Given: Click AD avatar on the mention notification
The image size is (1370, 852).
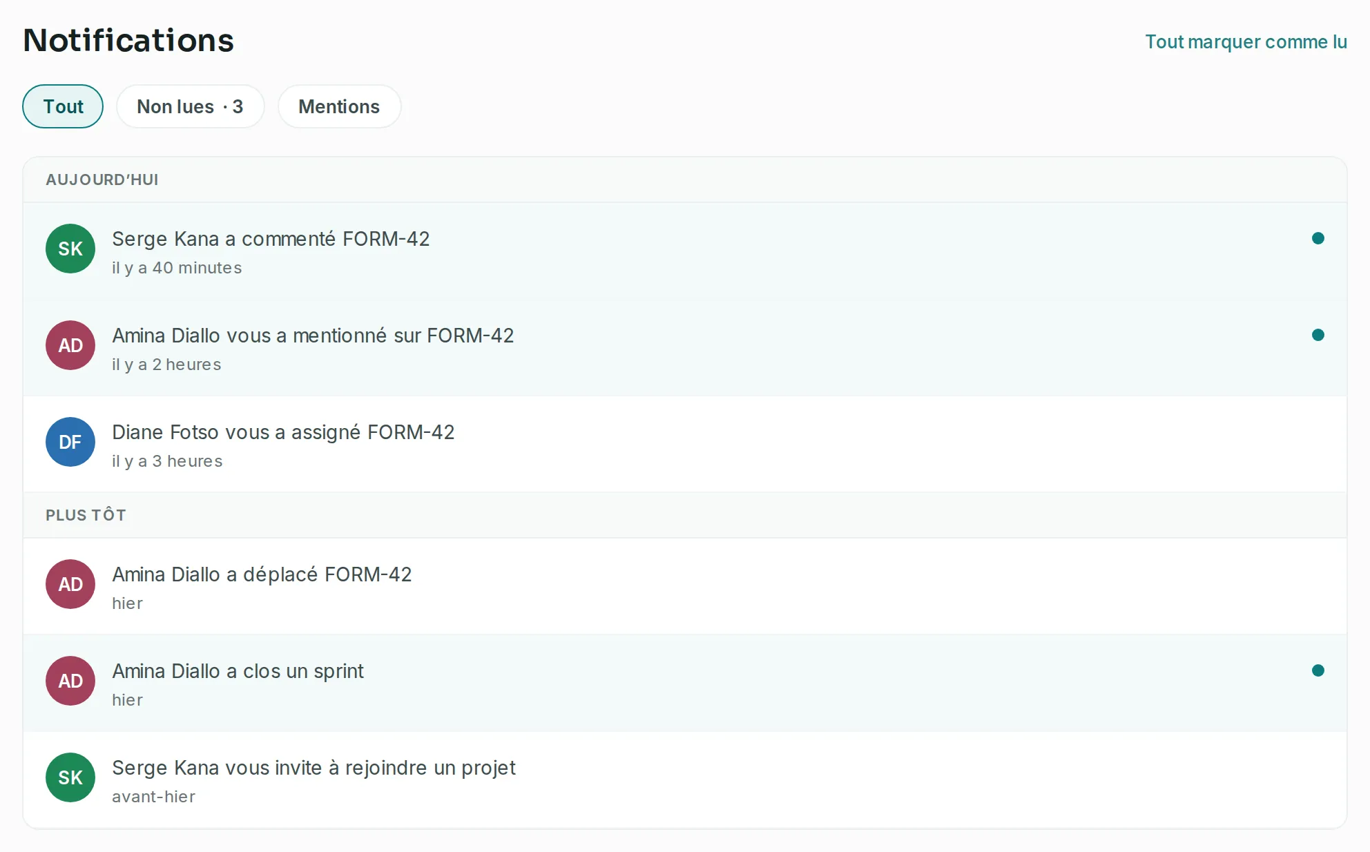Looking at the screenshot, I should click(70, 345).
